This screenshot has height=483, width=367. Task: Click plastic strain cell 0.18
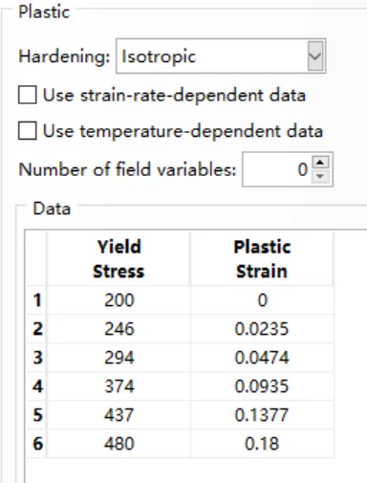point(262,444)
